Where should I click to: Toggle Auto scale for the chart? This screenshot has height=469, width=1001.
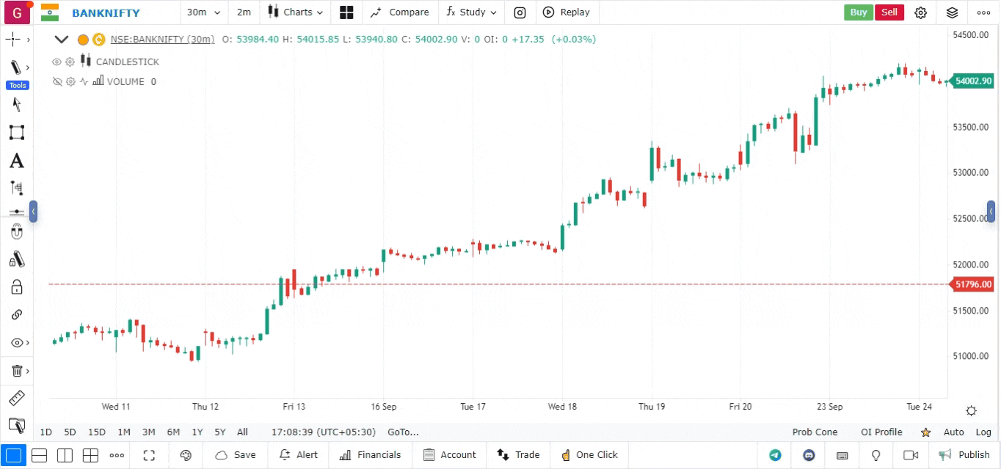point(953,432)
